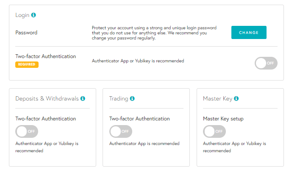
Task: Click "Authenticator App is recommended" text in Trading
Action: tap(144, 144)
